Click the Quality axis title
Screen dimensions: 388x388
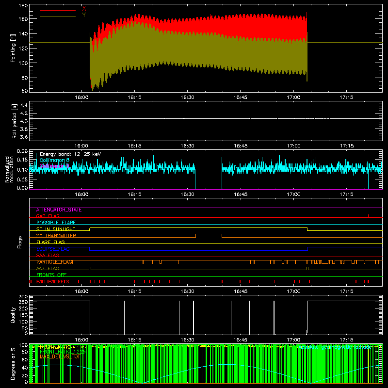click(x=13, y=315)
